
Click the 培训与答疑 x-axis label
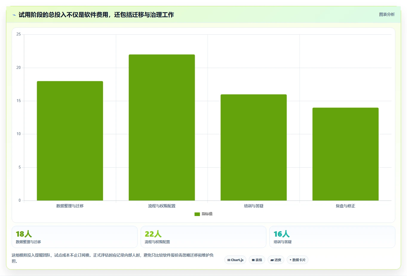tap(254, 206)
